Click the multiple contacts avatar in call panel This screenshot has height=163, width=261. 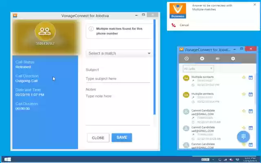pyautogui.click(x=45, y=31)
